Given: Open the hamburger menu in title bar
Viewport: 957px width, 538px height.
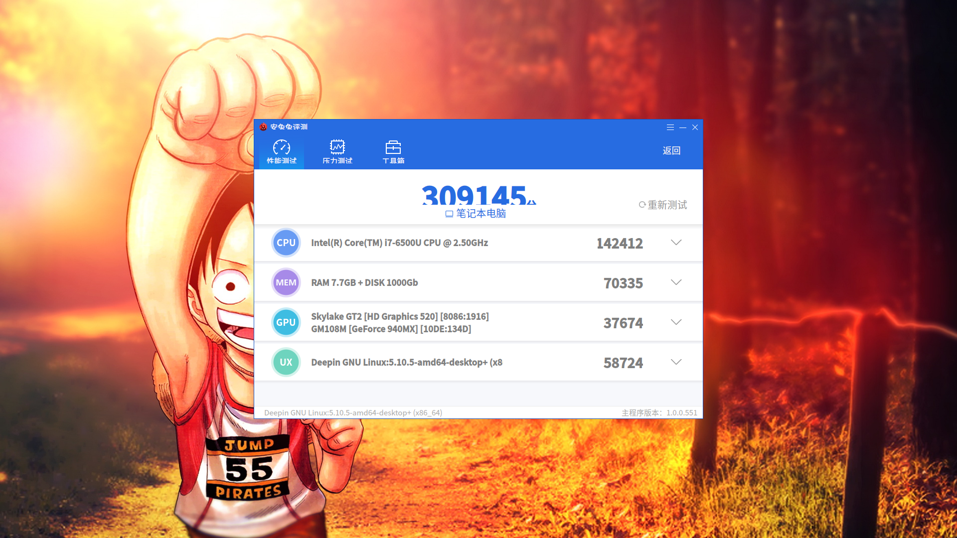Looking at the screenshot, I should [x=670, y=128].
